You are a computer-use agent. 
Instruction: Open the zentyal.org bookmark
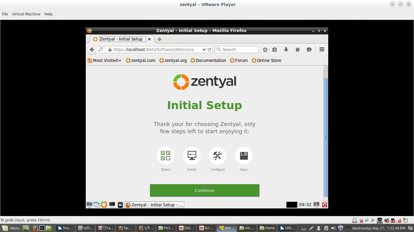coord(173,60)
